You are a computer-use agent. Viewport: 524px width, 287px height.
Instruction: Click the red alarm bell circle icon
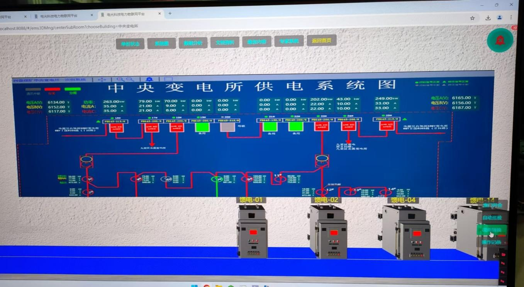[500, 40]
